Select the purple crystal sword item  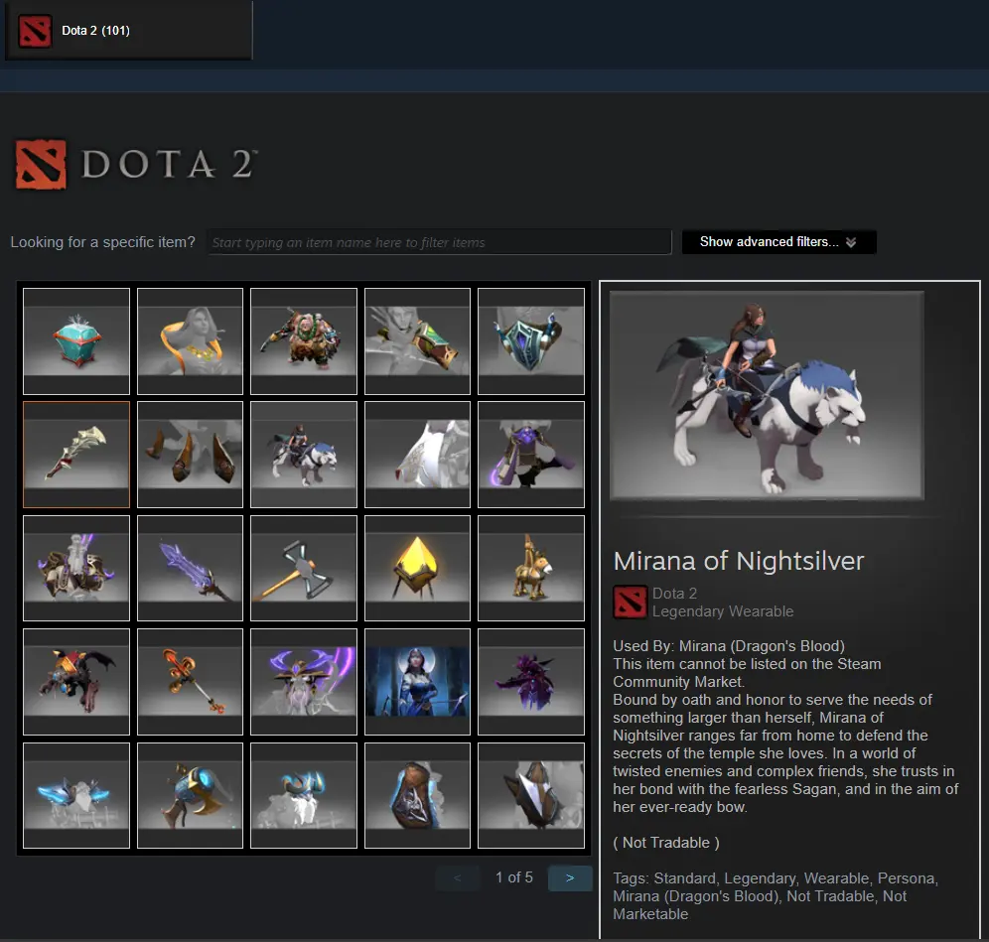[190, 568]
